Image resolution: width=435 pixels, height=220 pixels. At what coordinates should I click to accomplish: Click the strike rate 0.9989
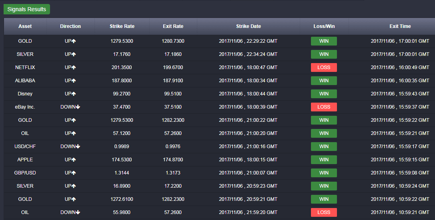(x=122, y=147)
